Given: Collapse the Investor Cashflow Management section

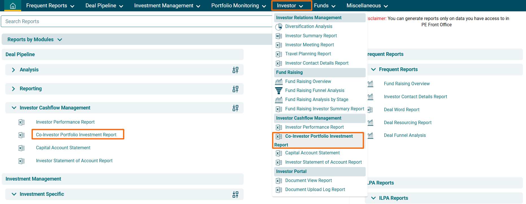Looking at the screenshot, I should coord(14,108).
